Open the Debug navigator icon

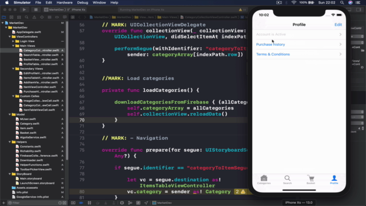pos(50,17)
